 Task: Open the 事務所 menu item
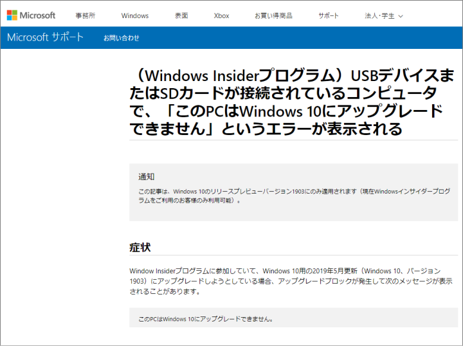click(84, 15)
